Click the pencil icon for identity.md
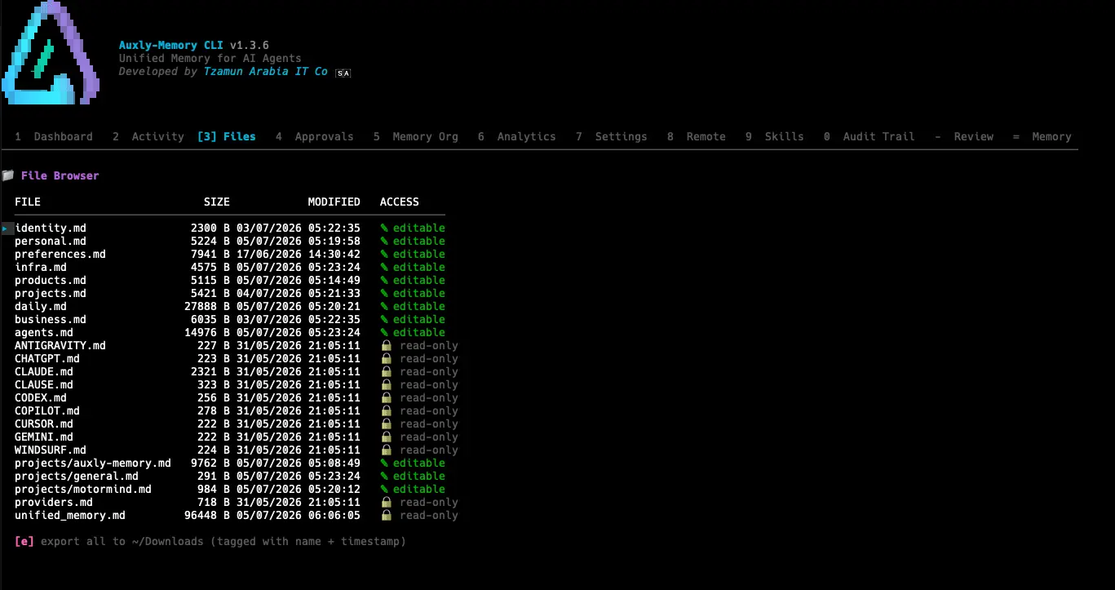1115x590 pixels. (385, 228)
